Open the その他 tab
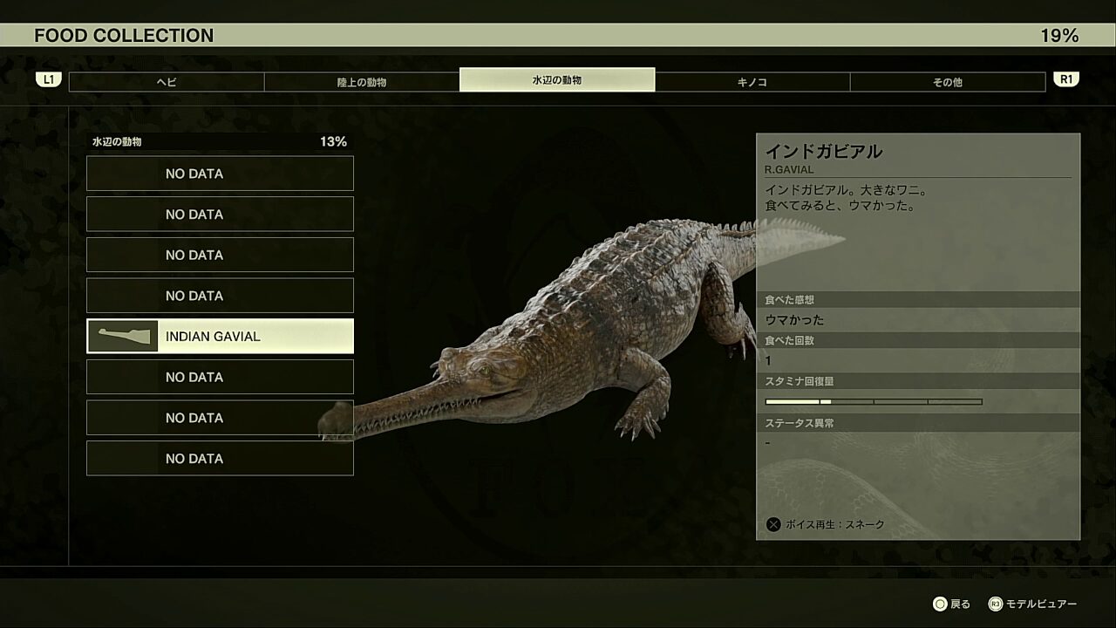Image resolution: width=1116 pixels, height=628 pixels. click(x=948, y=81)
